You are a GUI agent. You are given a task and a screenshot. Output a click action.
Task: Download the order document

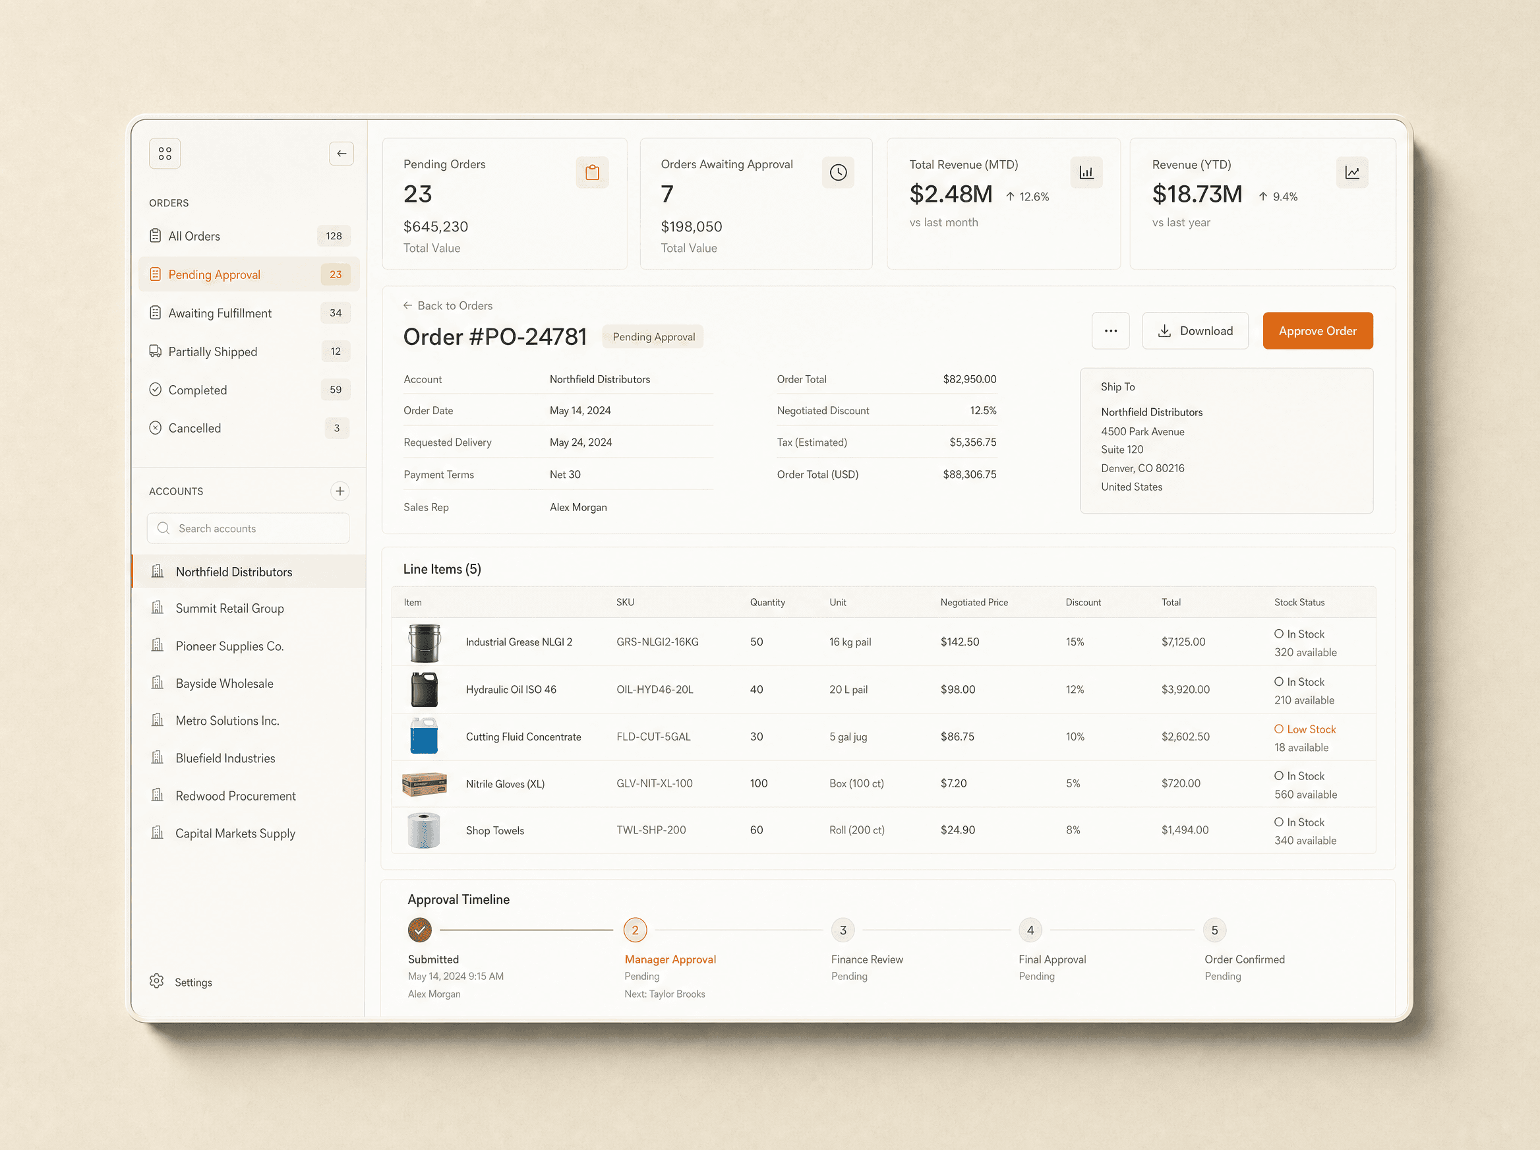pos(1195,330)
